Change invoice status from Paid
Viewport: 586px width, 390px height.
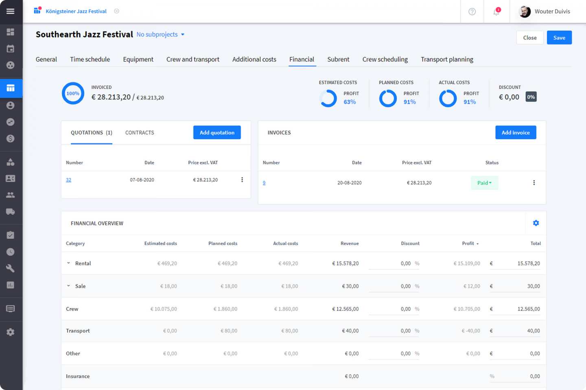(x=484, y=183)
